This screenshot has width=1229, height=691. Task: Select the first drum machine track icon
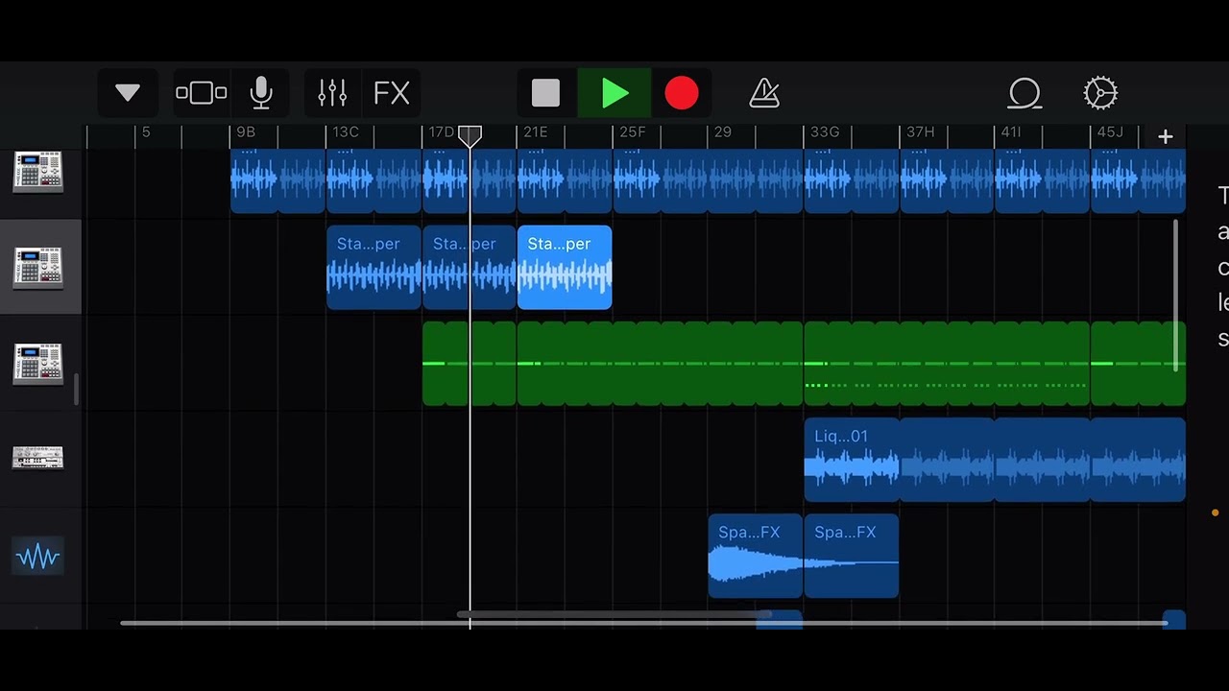38,173
